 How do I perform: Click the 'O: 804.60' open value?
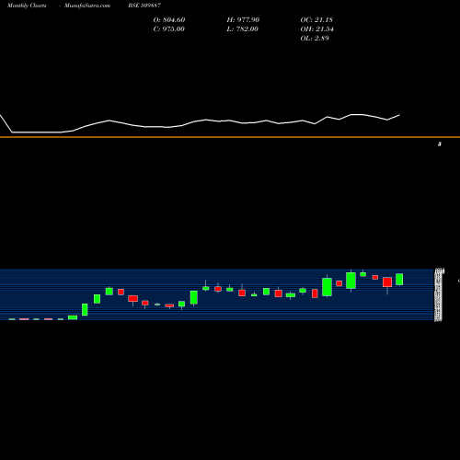click(x=169, y=19)
